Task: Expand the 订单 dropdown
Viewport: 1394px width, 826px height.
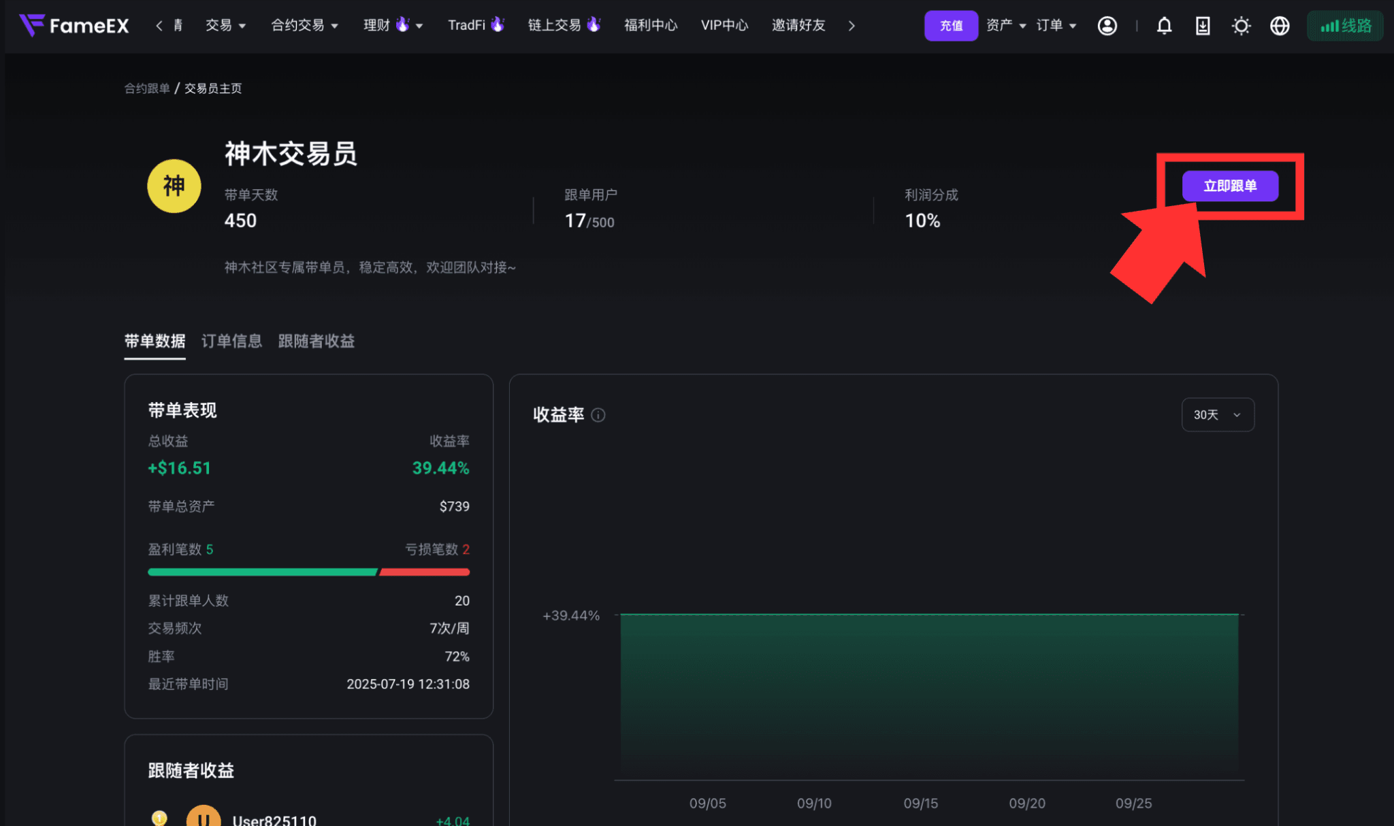Action: pos(1056,26)
